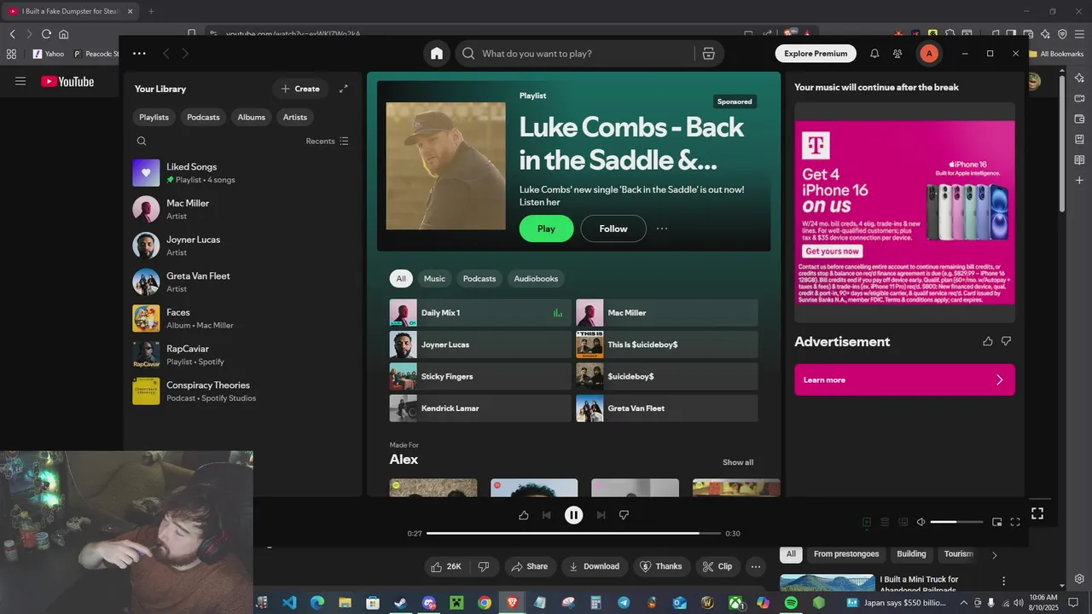This screenshot has width=1092, height=614.
Task: Click Explore Premium button
Action: tap(816, 54)
